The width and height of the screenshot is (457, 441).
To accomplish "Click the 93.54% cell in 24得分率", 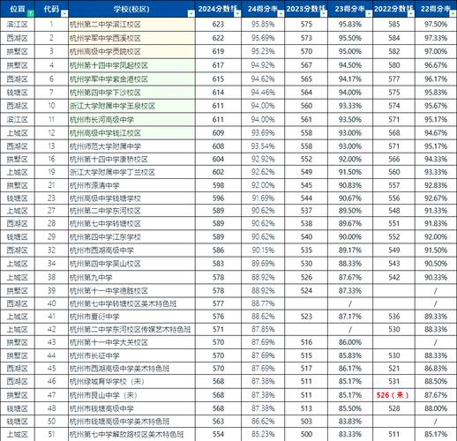I will pyautogui.click(x=263, y=146).
